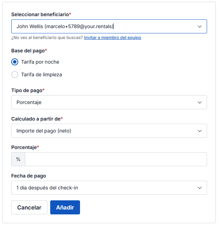Click the chevron arrow in the Porcentaje payment type field
219x226 pixels.
click(200, 102)
